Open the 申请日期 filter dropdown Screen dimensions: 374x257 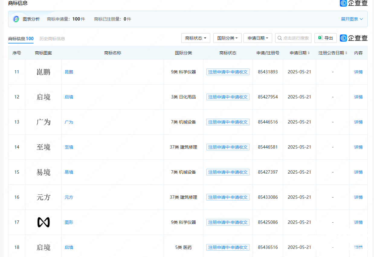(x=258, y=38)
